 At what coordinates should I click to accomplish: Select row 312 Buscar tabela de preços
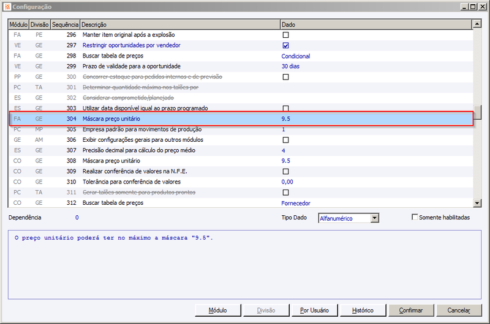[241, 203]
